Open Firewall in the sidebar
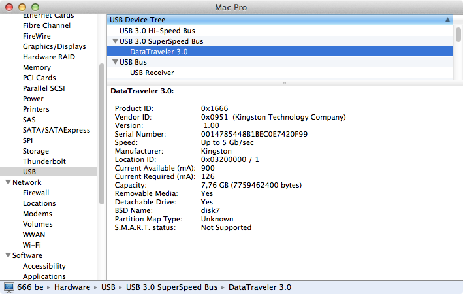Screen dimensions: 463x294 (x=36, y=193)
